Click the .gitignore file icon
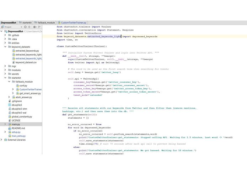 10,101
